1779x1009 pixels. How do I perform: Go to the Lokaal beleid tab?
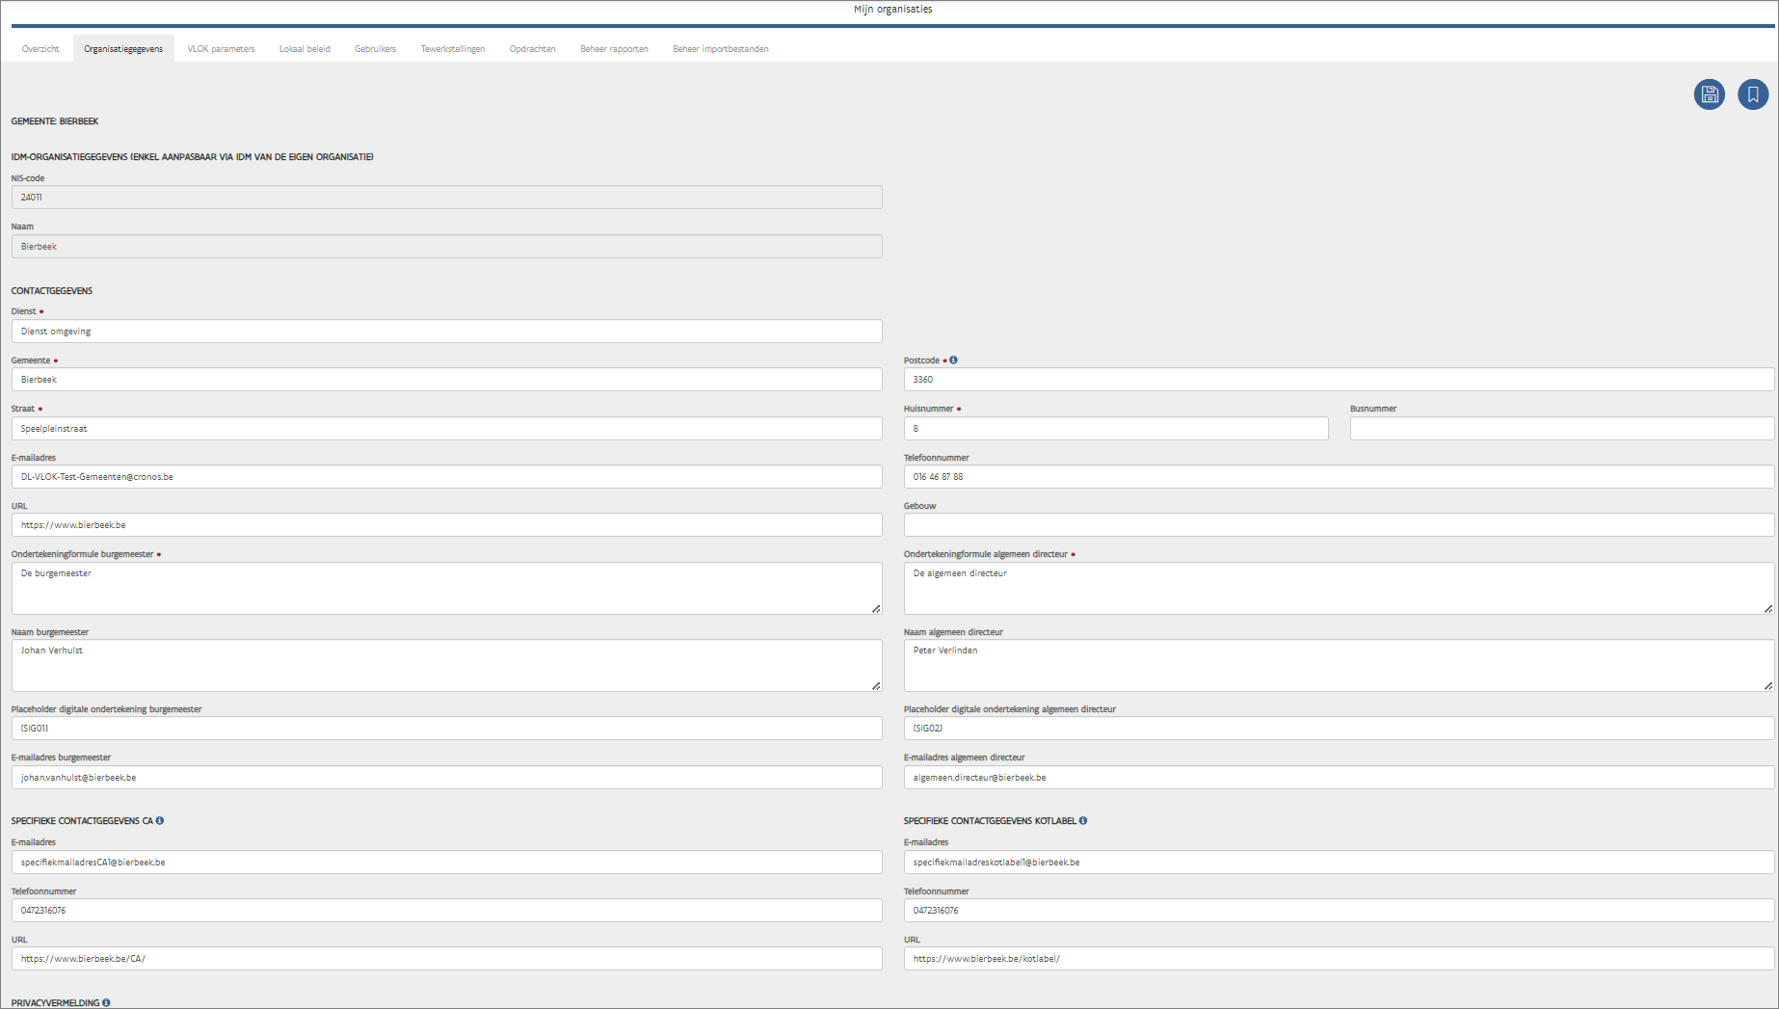coord(305,49)
